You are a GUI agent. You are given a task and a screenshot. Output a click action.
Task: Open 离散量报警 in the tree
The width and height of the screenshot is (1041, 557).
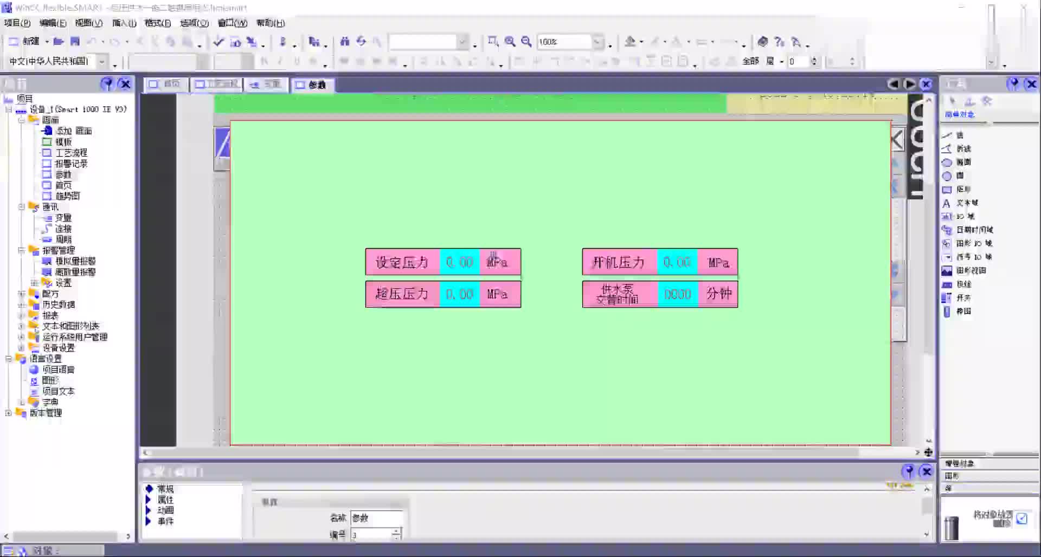[69, 271]
